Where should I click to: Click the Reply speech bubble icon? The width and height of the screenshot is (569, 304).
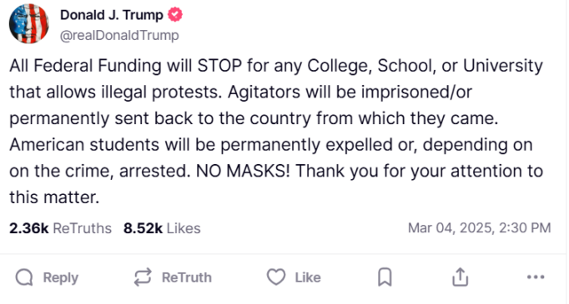(24, 277)
